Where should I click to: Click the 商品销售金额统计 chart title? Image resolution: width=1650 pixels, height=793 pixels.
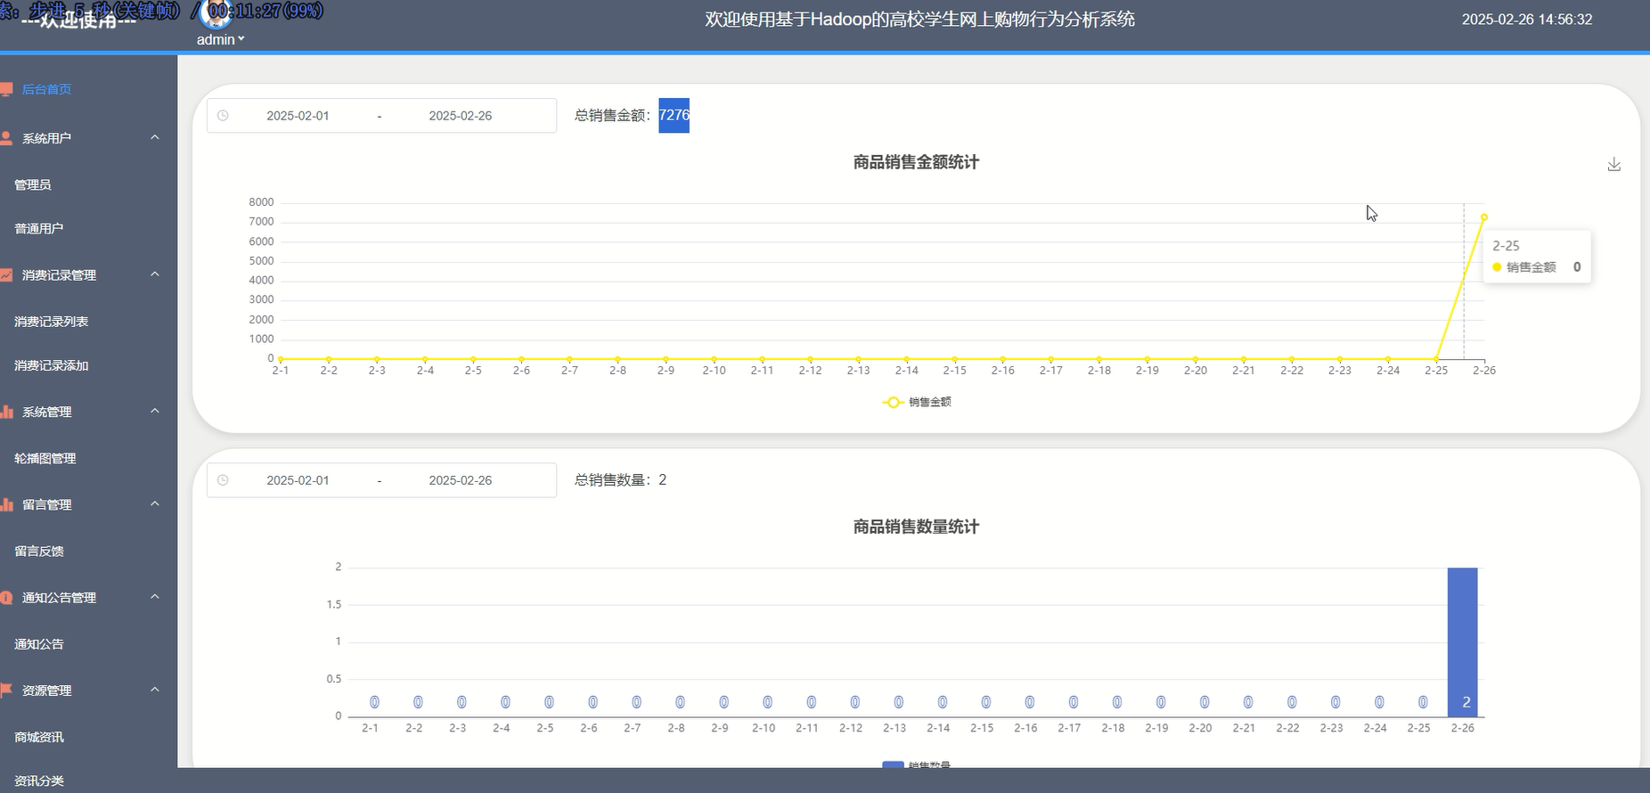916,162
